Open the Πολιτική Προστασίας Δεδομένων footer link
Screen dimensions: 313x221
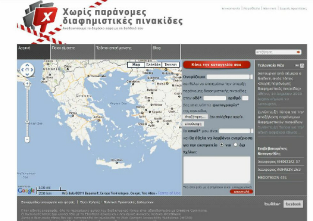click(x=128, y=202)
